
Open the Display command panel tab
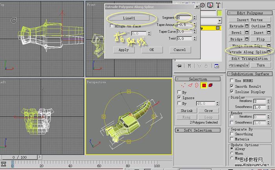click(x=210, y=5)
